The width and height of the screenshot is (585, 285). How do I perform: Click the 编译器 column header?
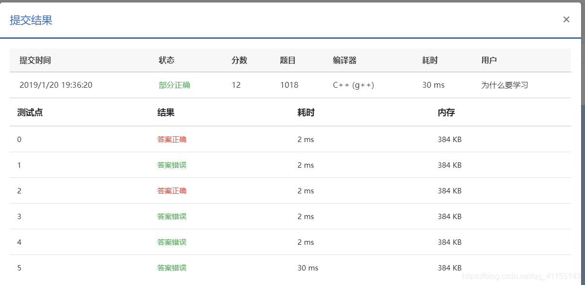click(344, 61)
